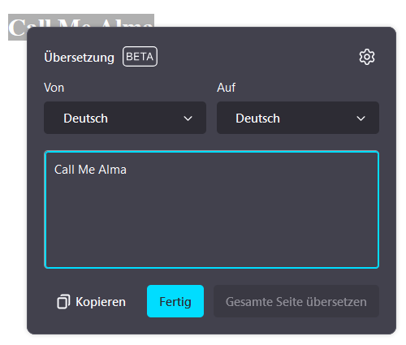
Task: Open the Auf target language dropdown
Action: click(x=298, y=118)
